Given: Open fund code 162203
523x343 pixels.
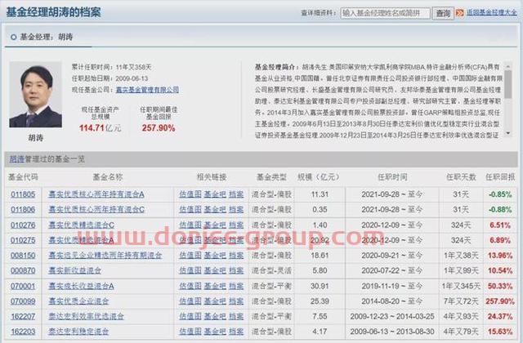Looking at the screenshot, I should point(23,332).
